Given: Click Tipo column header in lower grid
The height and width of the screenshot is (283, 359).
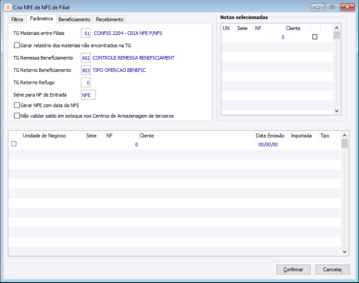Looking at the screenshot, I should pyautogui.click(x=330, y=136).
